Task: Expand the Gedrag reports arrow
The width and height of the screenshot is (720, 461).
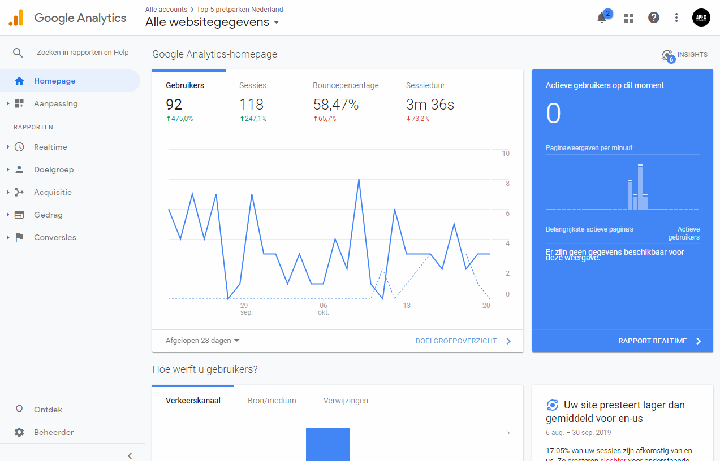Action: coord(8,215)
